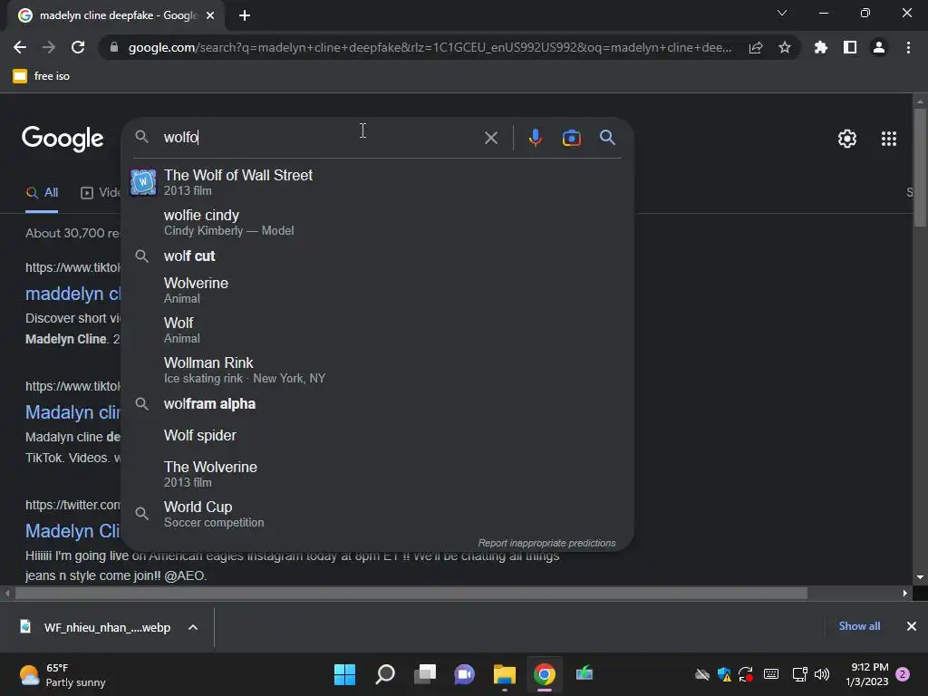Image resolution: width=928 pixels, height=696 pixels.
Task: Close the downloads bar
Action: 912,626
